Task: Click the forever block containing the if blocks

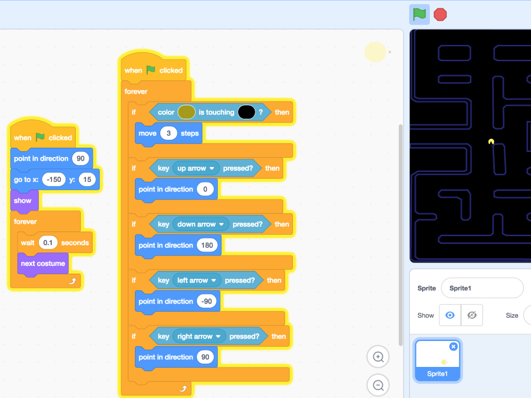Action: (136, 91)
